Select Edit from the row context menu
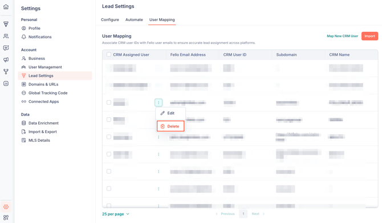382x223 pixels. (170, 113)
